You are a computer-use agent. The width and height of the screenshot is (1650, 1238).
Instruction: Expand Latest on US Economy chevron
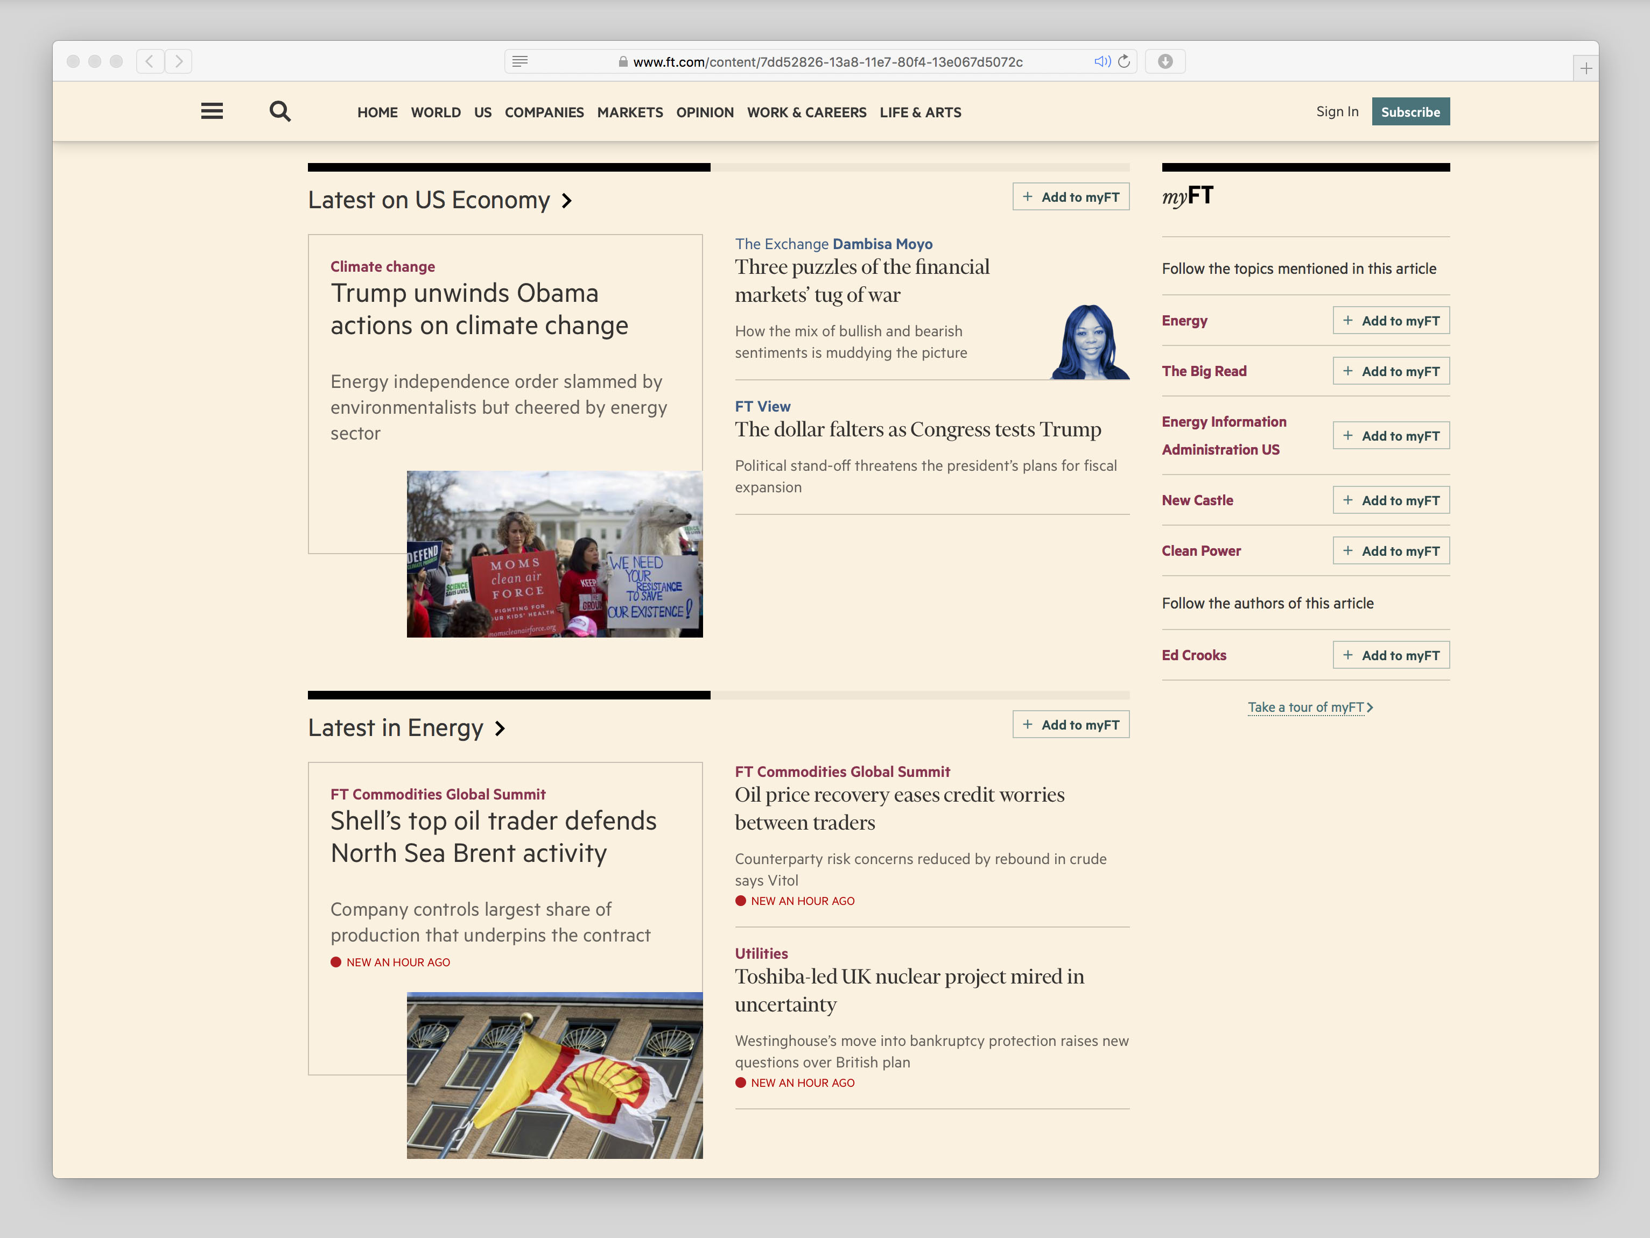pos(567,201)
